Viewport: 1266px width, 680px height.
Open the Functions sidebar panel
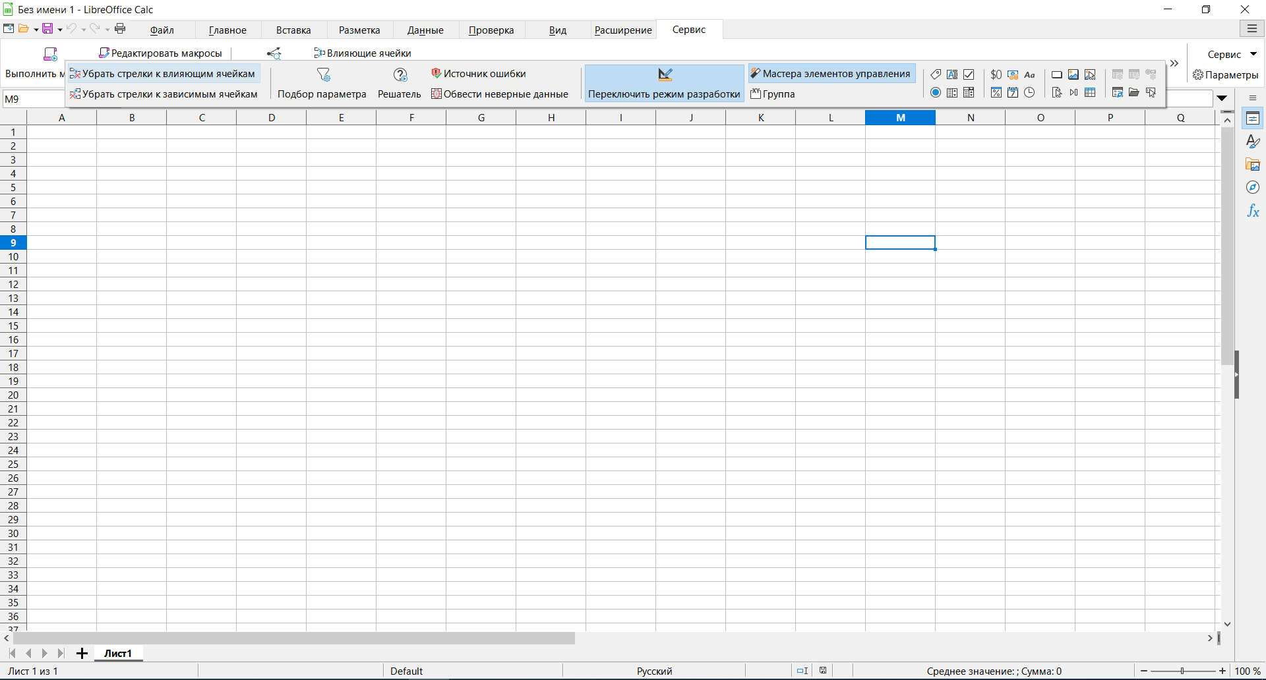coord(1253,211)
